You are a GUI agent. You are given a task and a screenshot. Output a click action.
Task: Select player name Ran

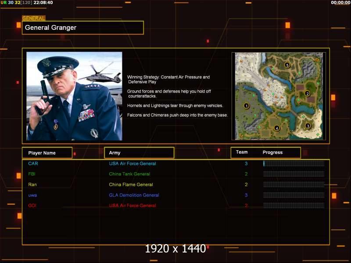coord(32,185)
